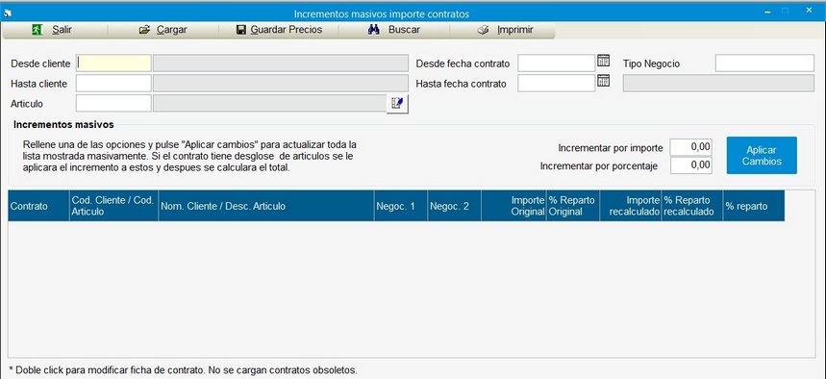
Task: Click the Salir exit icon
Action: [x=38, y=30]
